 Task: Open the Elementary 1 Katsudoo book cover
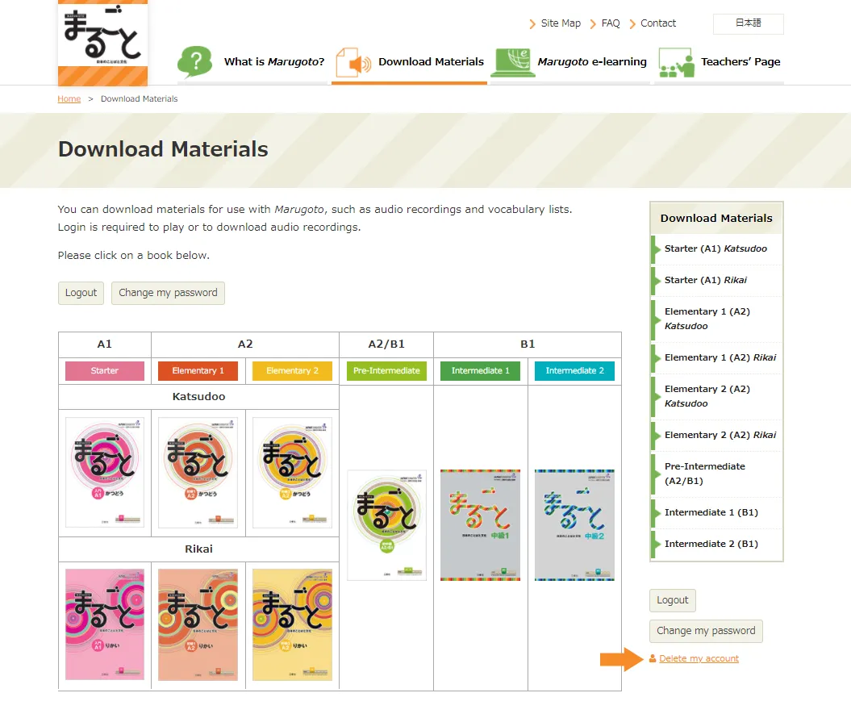[x=198, y=473]
